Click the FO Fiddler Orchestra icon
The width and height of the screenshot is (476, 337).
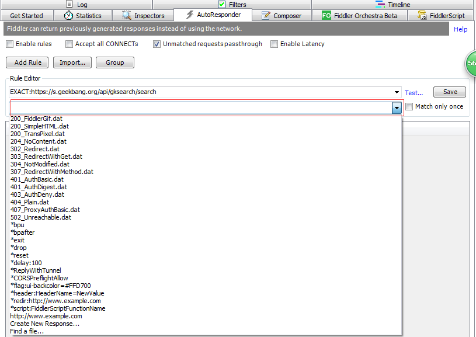(326, 16)
